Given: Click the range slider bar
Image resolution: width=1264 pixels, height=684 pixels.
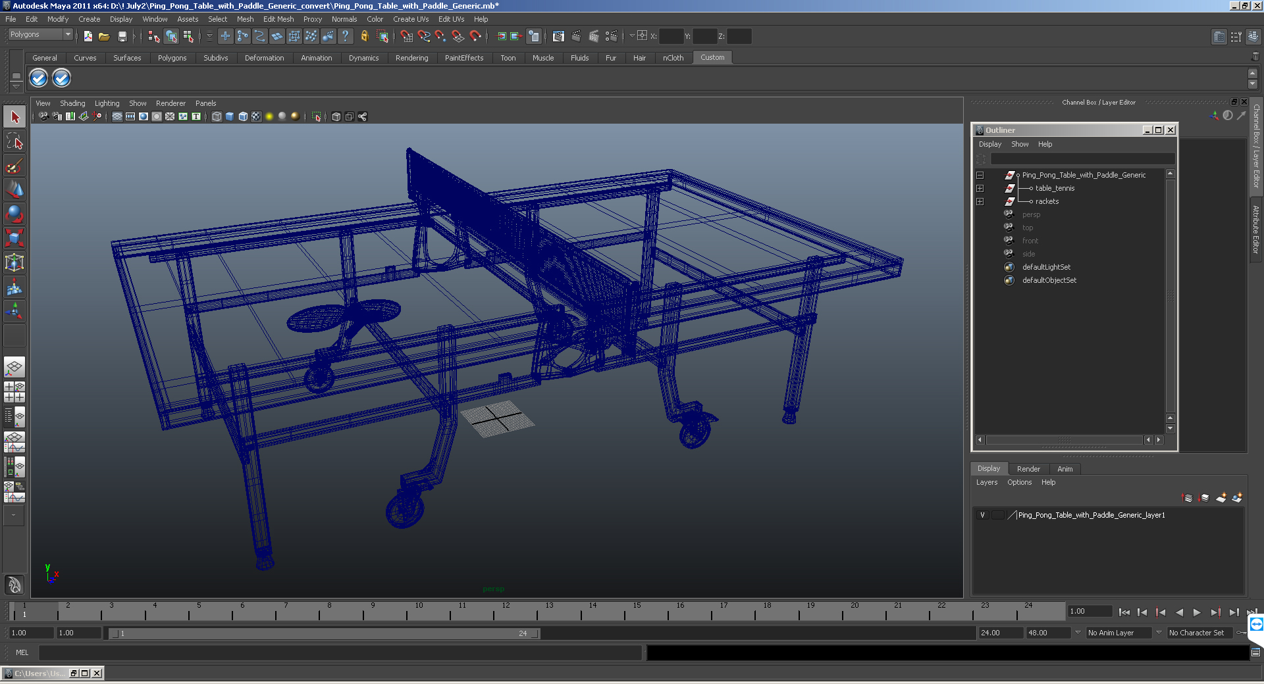Looking at the screenshot, I should click(x=324, y=633).
